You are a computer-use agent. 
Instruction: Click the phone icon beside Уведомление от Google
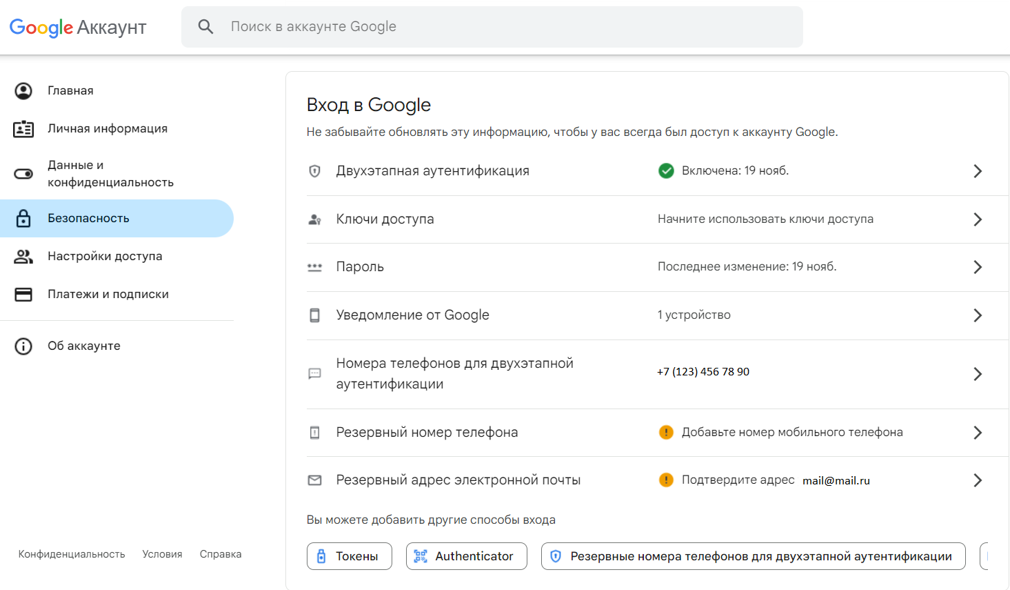(x=314, y=315)
